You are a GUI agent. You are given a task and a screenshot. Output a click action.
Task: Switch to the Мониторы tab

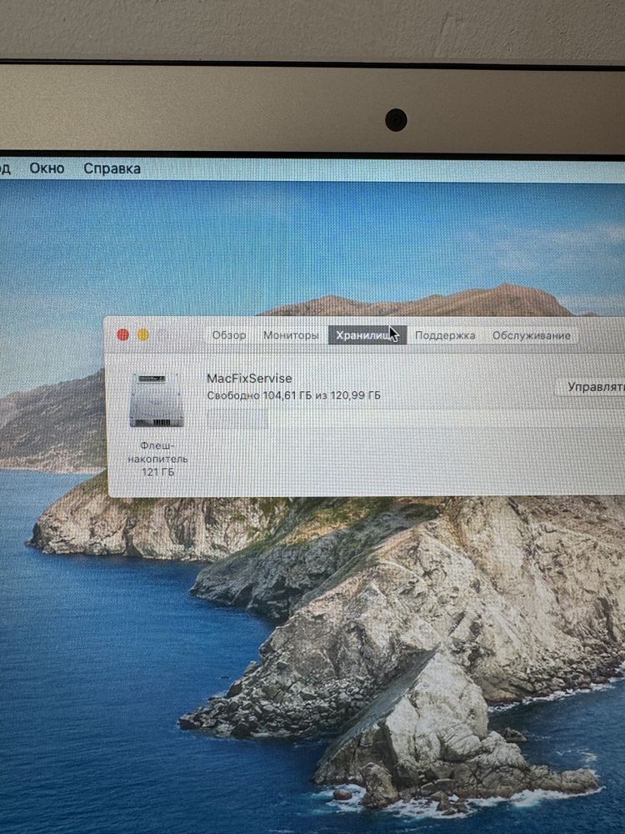[291, 335]
